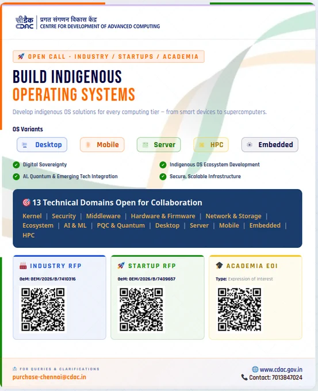Click GeM ID GEM/2026/B/7409657
The image size is (318, 391).
(147, 279)
